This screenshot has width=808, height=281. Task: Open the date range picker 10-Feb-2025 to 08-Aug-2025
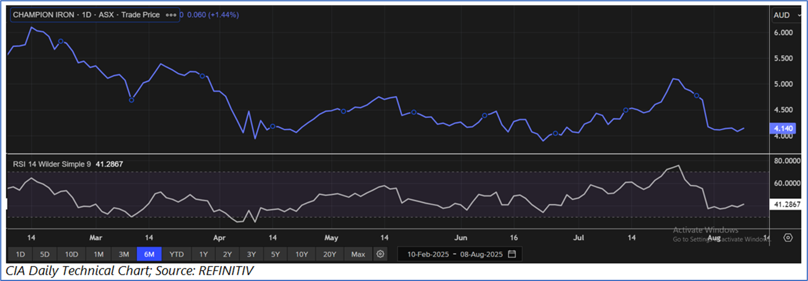(x=459, y=254)
